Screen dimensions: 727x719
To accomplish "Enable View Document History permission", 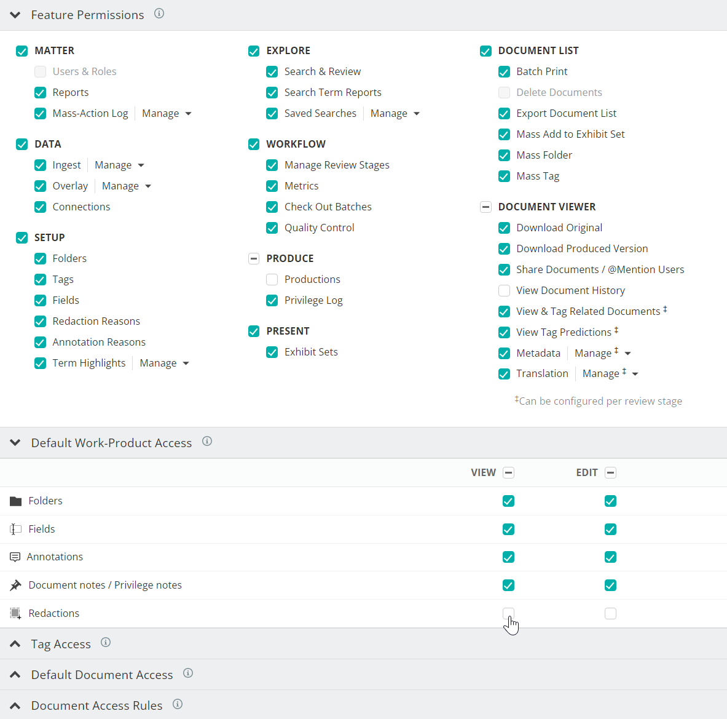I will pyautogui.click(x=504, y=290).
